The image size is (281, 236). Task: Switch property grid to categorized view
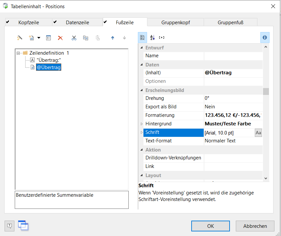(142, 37)
